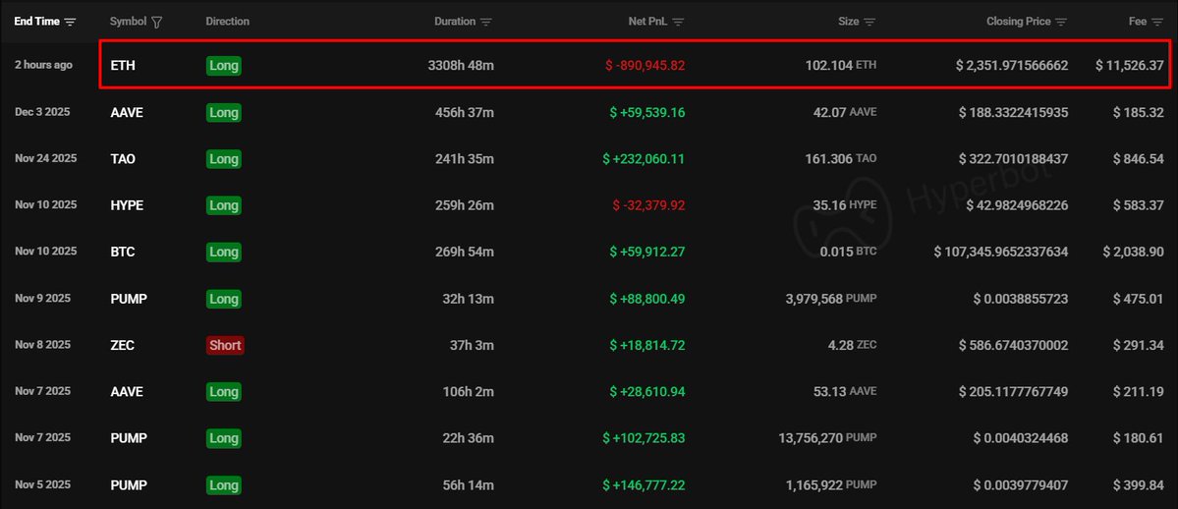Viewport: 1178px width, 509px height.
Task: Click the TAO symbol link
Action: (x=123, y=159)
